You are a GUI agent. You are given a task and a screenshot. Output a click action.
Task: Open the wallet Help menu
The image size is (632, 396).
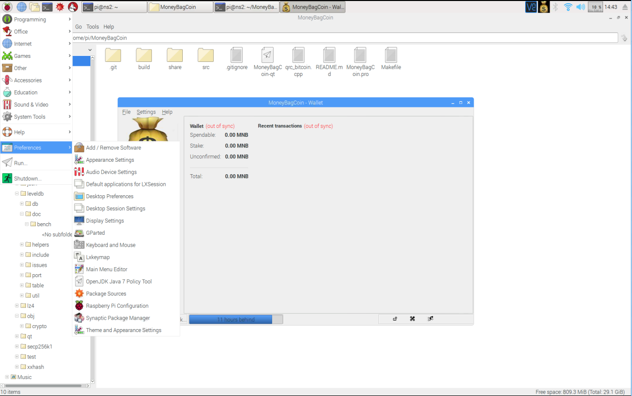tap(167, 112)
